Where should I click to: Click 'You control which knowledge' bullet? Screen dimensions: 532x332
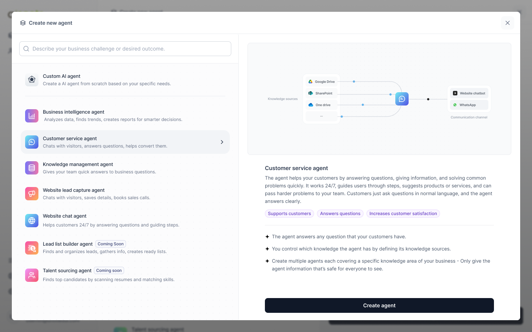361,249
